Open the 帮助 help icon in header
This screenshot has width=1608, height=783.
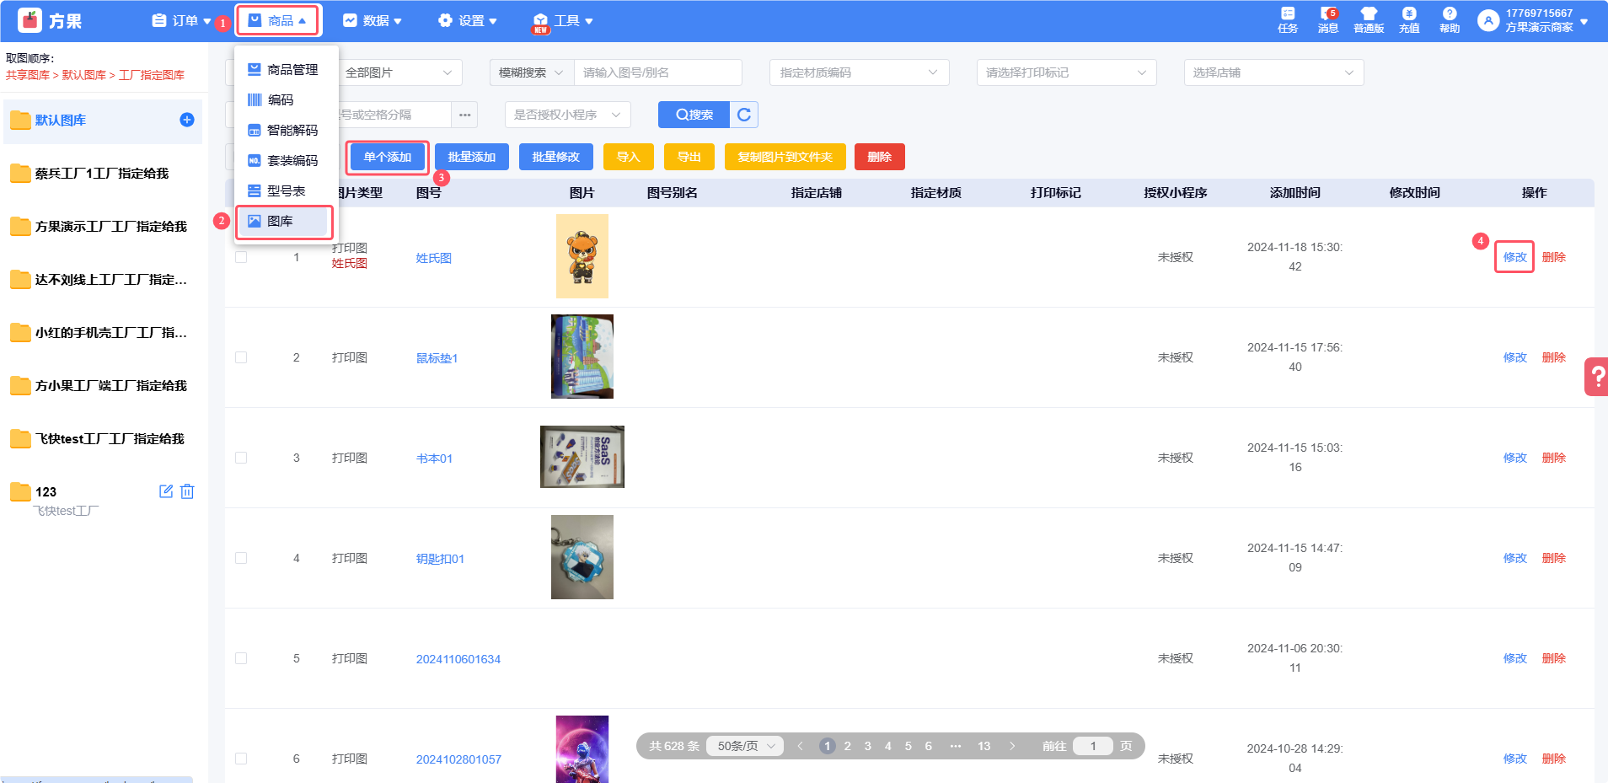click(x=1450, y=13)
